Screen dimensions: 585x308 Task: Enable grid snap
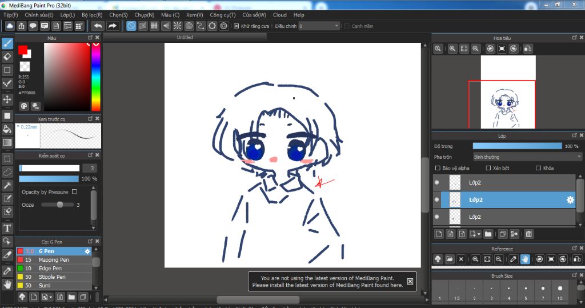[154, 26]
